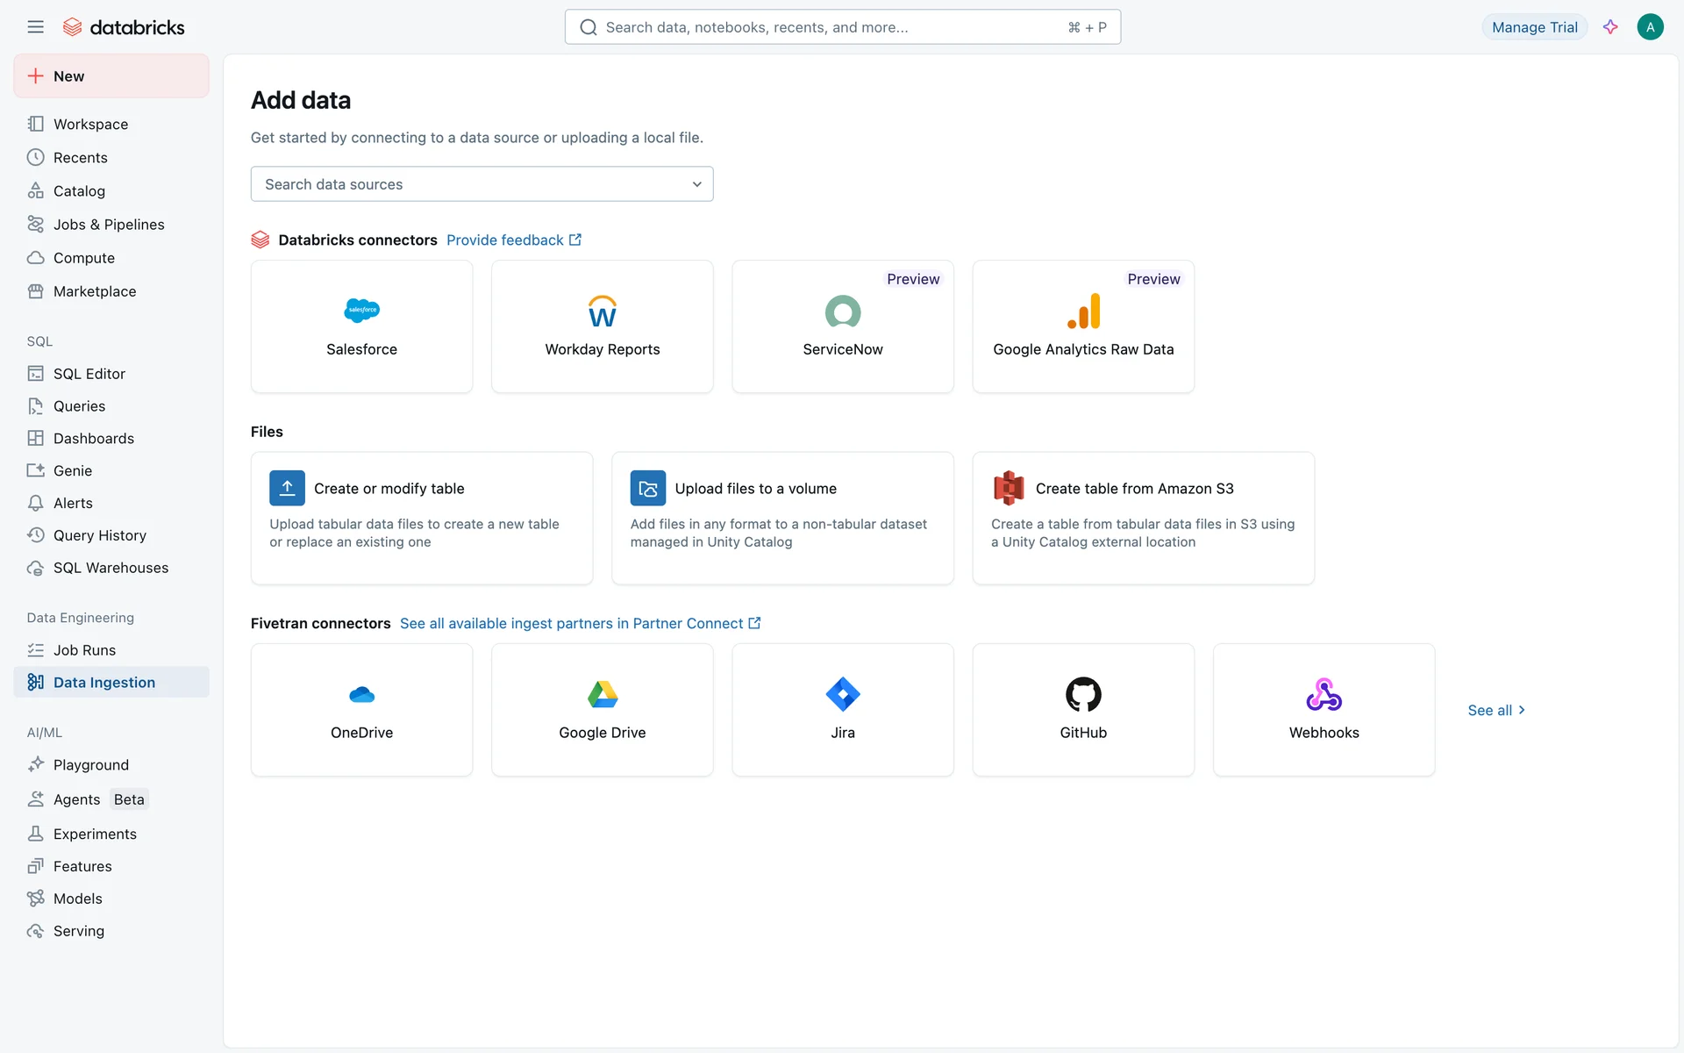Open the ServiceNow connector tile
The image size is (1684, 1053).
tap(842, 326)
